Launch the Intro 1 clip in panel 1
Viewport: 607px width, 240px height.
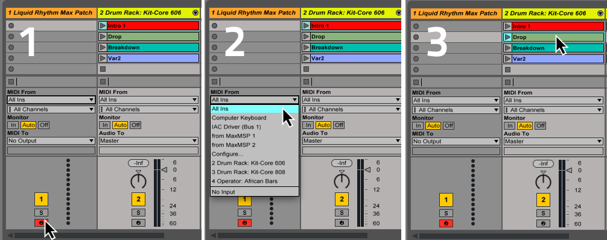[x=103, y=26]
